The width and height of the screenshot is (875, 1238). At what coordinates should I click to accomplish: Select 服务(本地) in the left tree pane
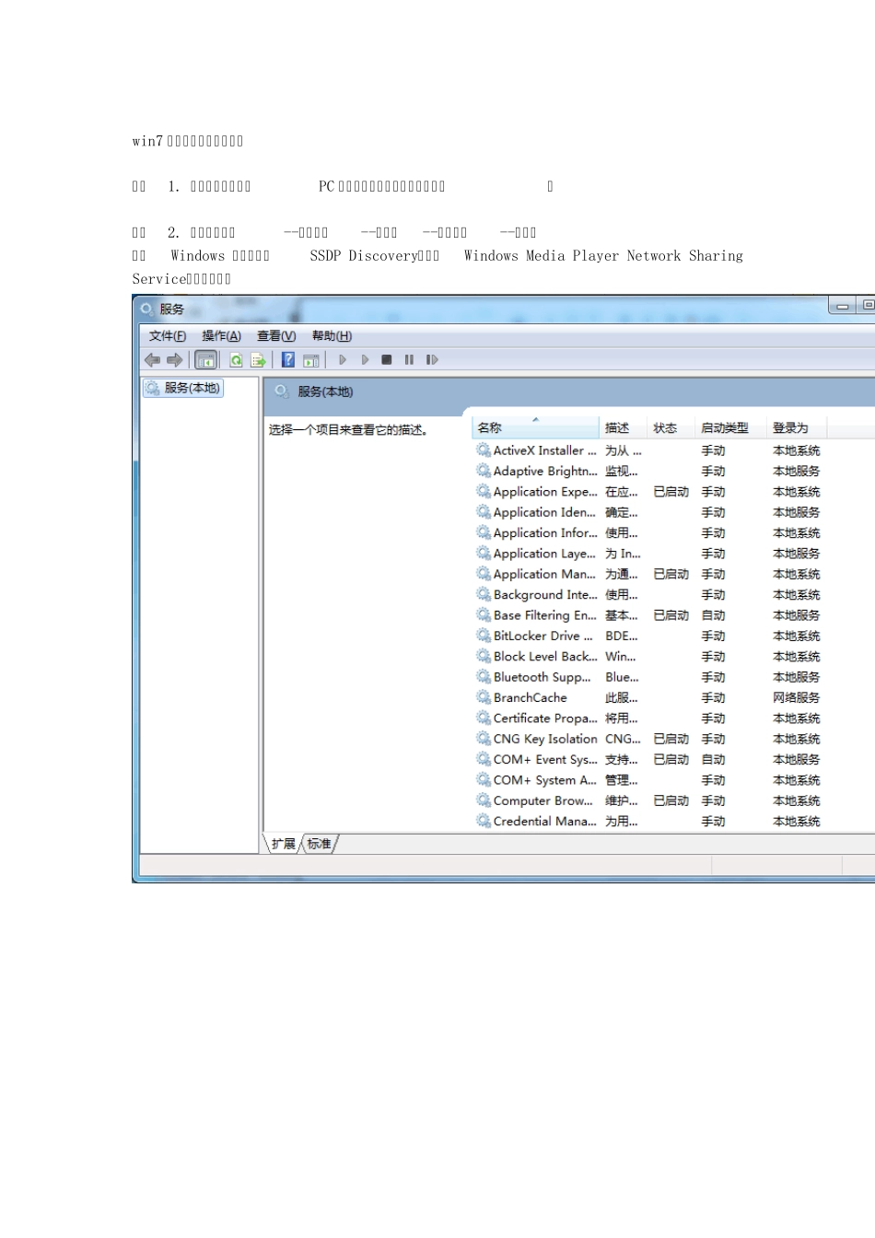tap(183, 388)
